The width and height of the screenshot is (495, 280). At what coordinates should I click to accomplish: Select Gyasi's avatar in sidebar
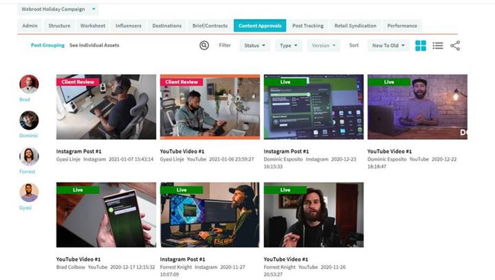[x=29, y=192]
